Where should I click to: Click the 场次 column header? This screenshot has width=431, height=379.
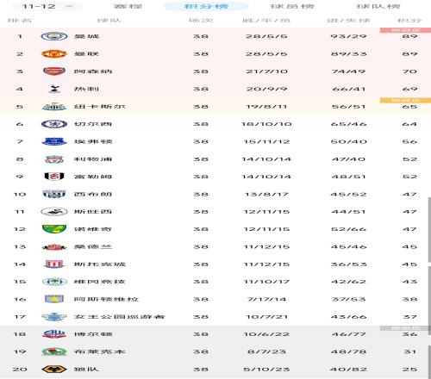pos(201,21)
